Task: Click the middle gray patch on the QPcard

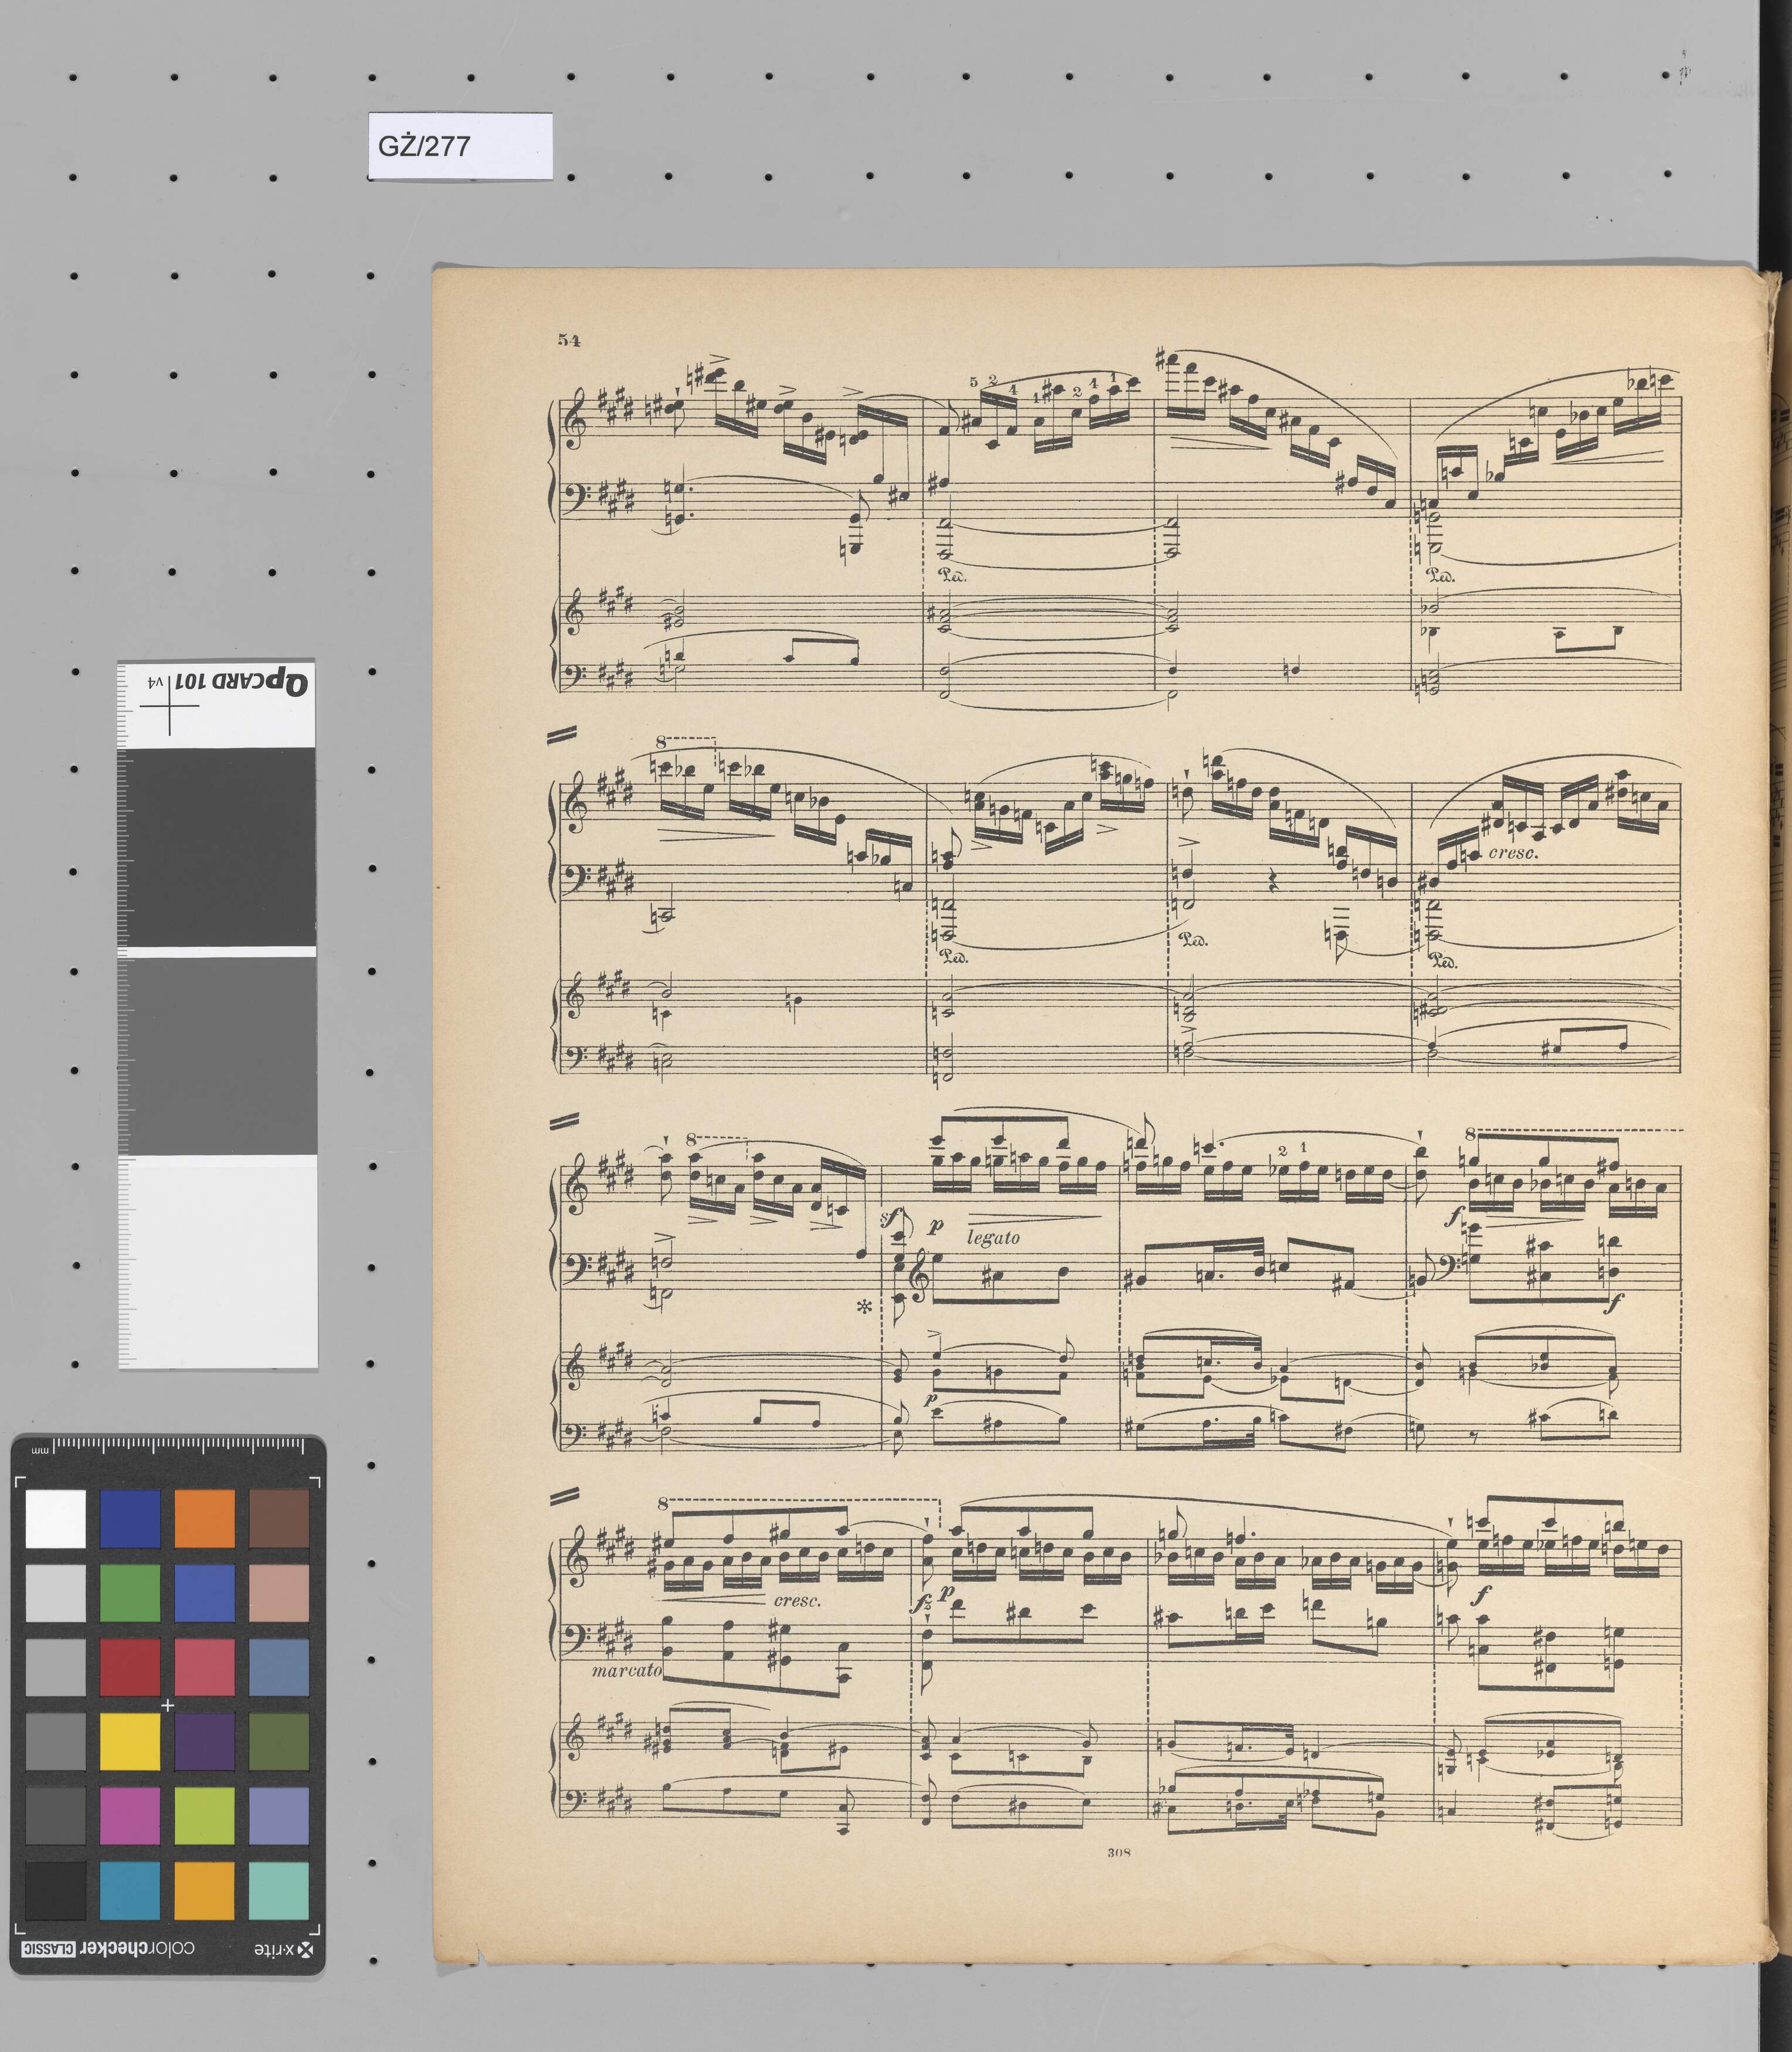Action: (x=217, y=1055)
